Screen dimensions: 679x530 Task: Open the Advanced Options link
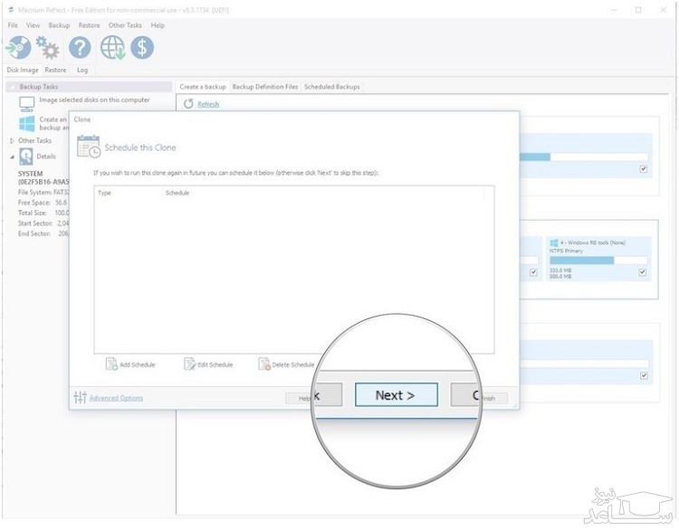[115, 398]
